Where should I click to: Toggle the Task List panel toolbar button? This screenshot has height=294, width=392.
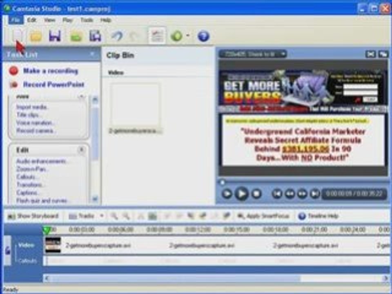tap(157, 36)
